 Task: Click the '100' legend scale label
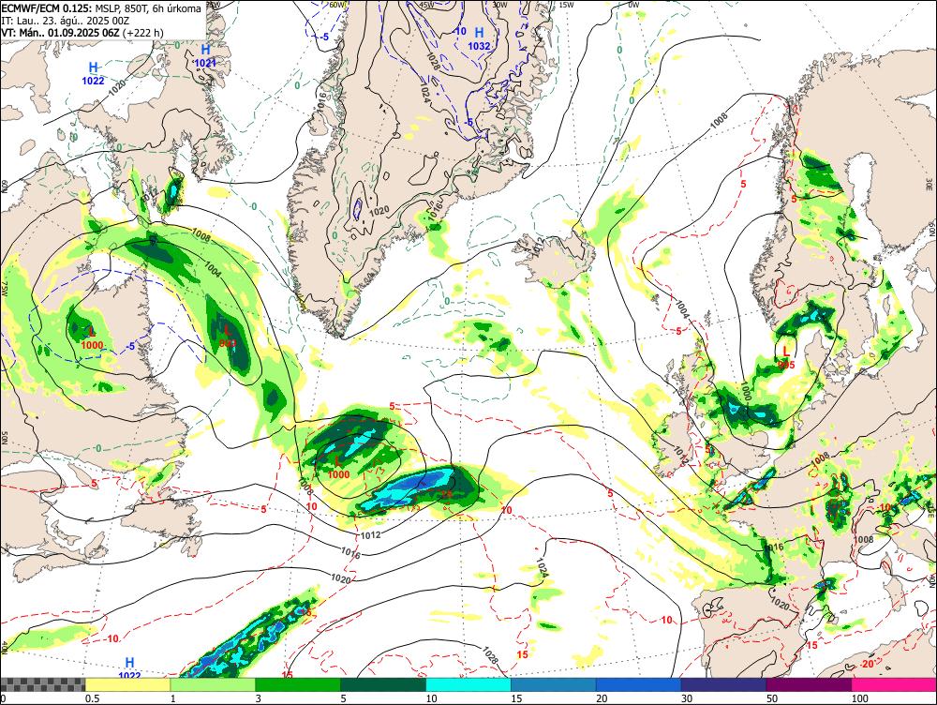coord(859,697)
